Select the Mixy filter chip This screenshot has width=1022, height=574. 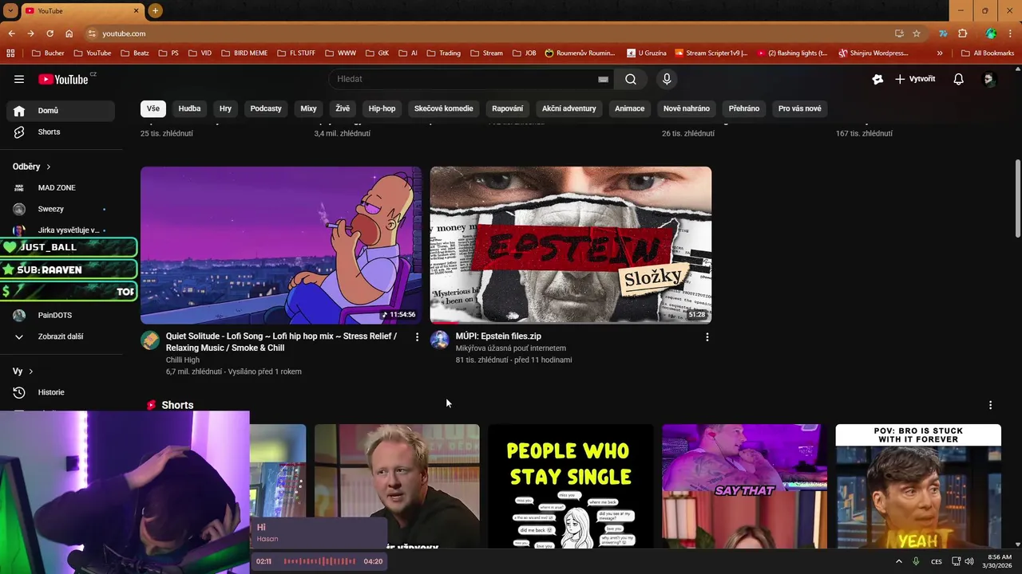(x=308, y=108)
